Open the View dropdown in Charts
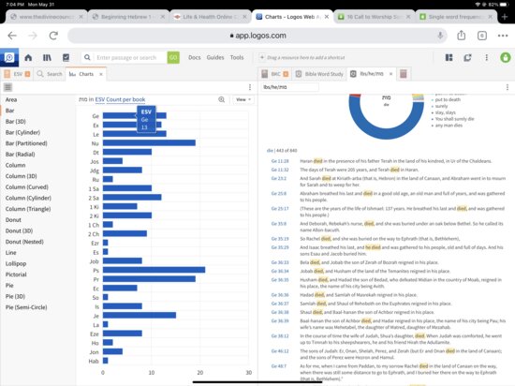The image size is (515, 386). tap(243, 99)
